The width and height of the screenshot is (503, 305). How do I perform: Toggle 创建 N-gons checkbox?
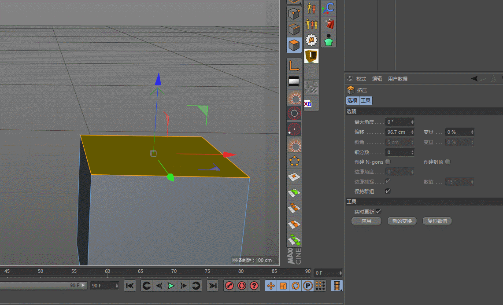(x=388, y=162)
